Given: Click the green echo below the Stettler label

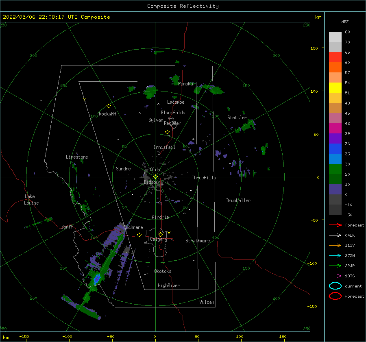Looking at the screenshot, I should pos(247,126).
